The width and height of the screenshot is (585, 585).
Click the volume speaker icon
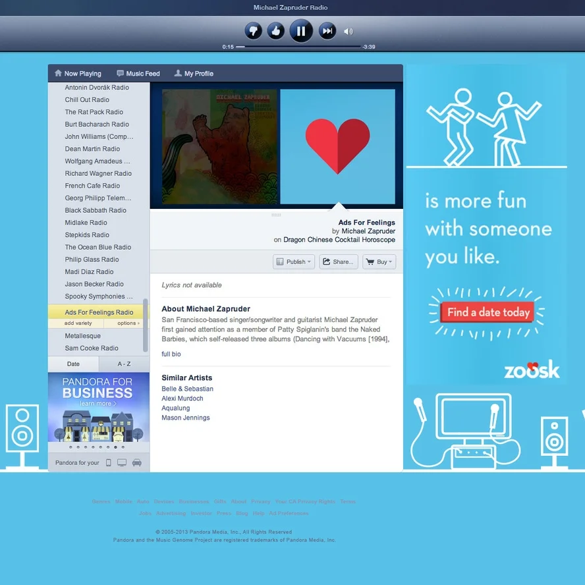[x=348, y=32]
